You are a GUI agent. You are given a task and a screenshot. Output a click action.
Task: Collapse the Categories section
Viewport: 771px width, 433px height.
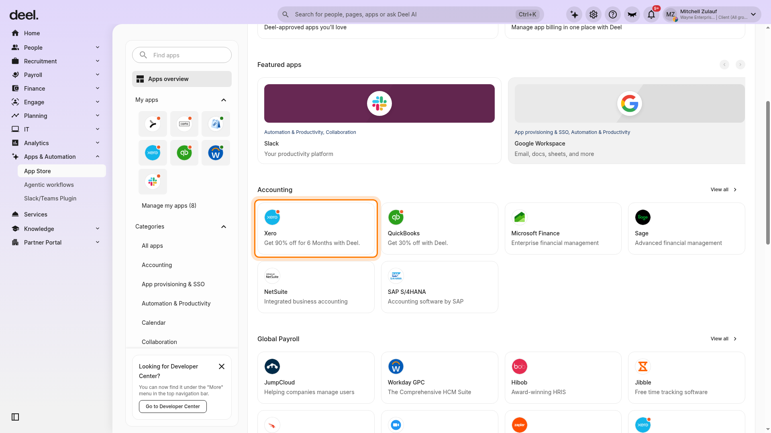[224, 227]
